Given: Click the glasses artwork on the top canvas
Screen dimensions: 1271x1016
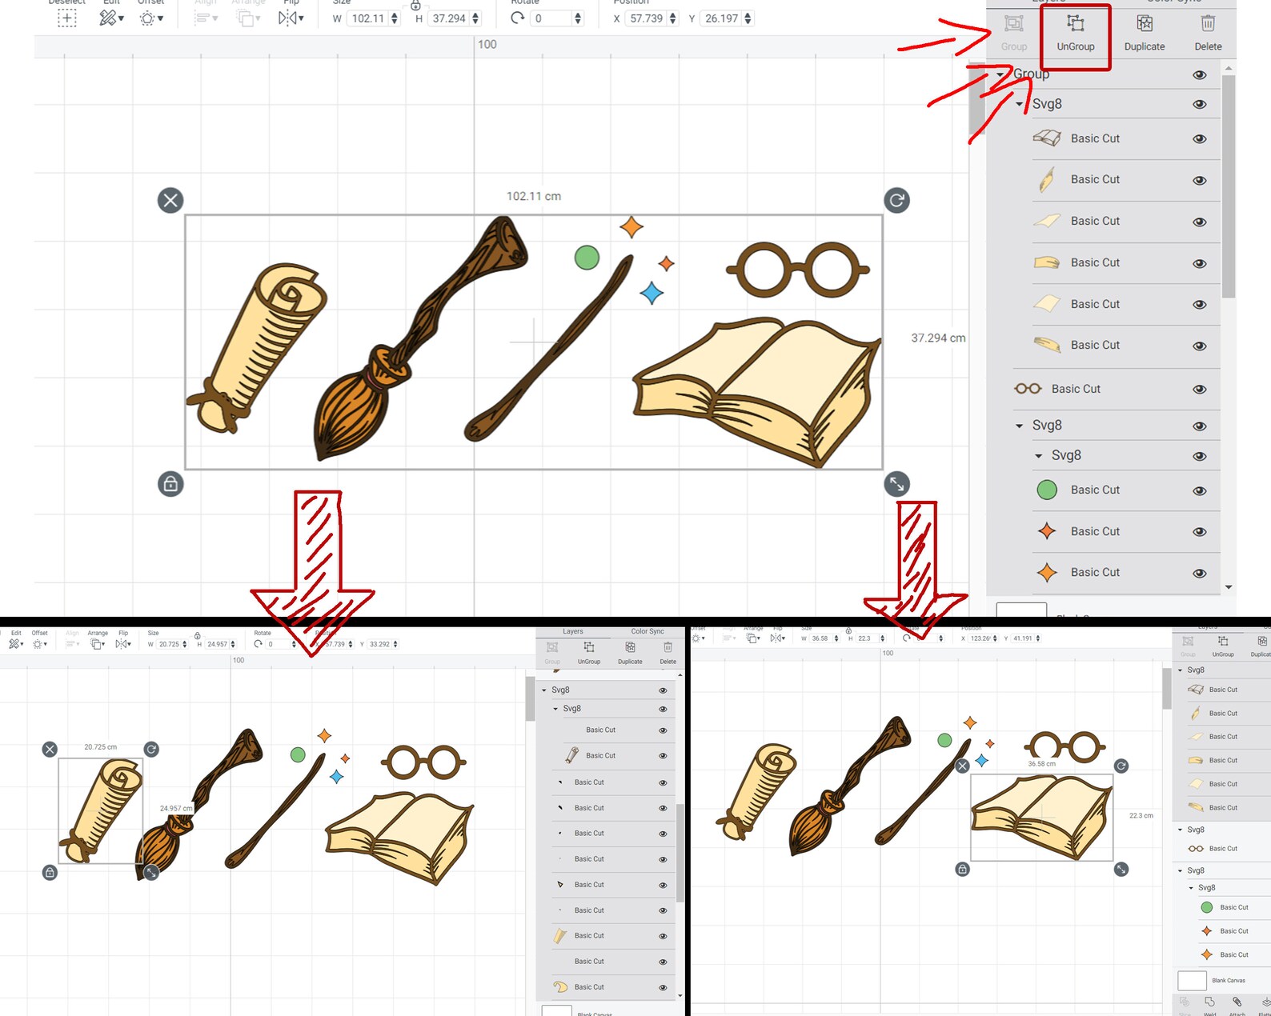Looking at the screenshot, I should click(797, 270).
